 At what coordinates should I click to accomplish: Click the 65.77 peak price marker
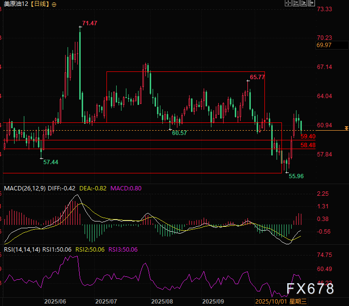(x=257, y=77)
